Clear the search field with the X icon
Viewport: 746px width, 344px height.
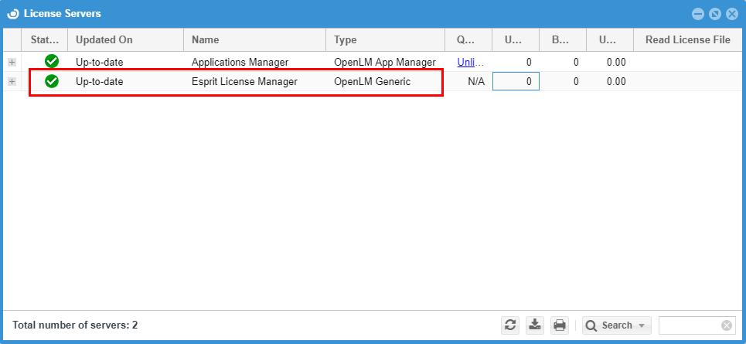(726, 325)
